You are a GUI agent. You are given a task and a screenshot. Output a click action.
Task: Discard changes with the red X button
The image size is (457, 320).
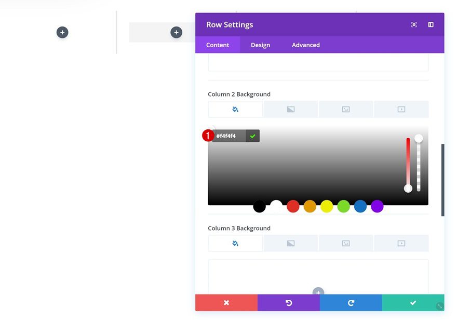(x=226, y=302)
